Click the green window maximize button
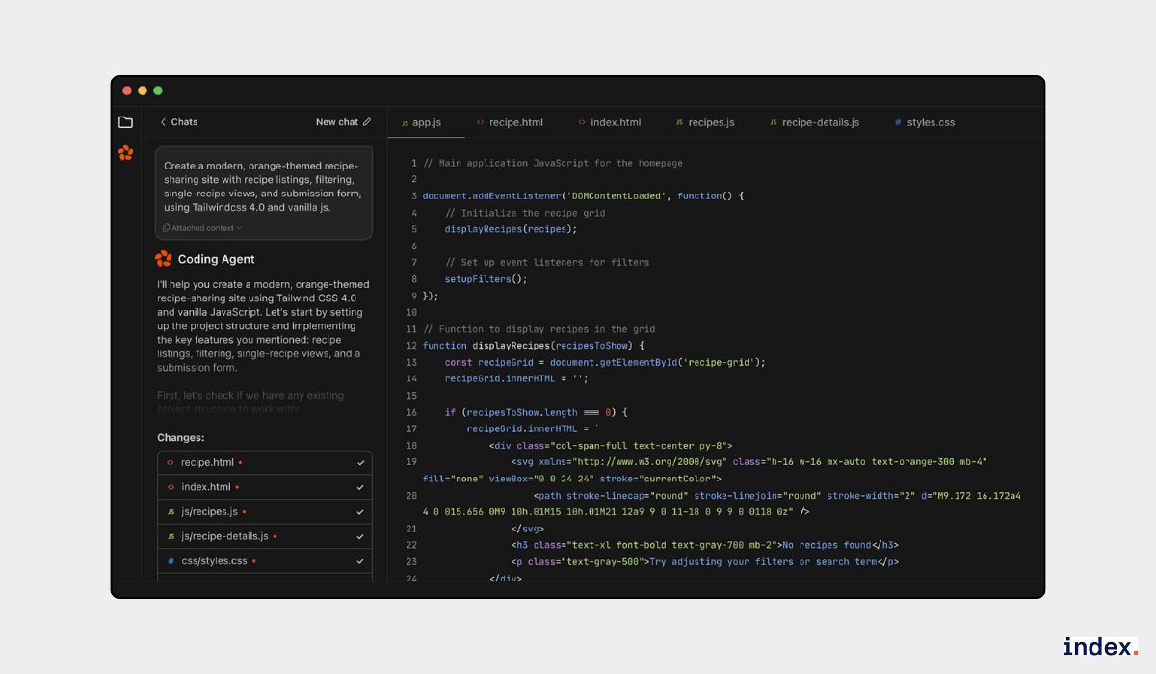 coord(158,91)
